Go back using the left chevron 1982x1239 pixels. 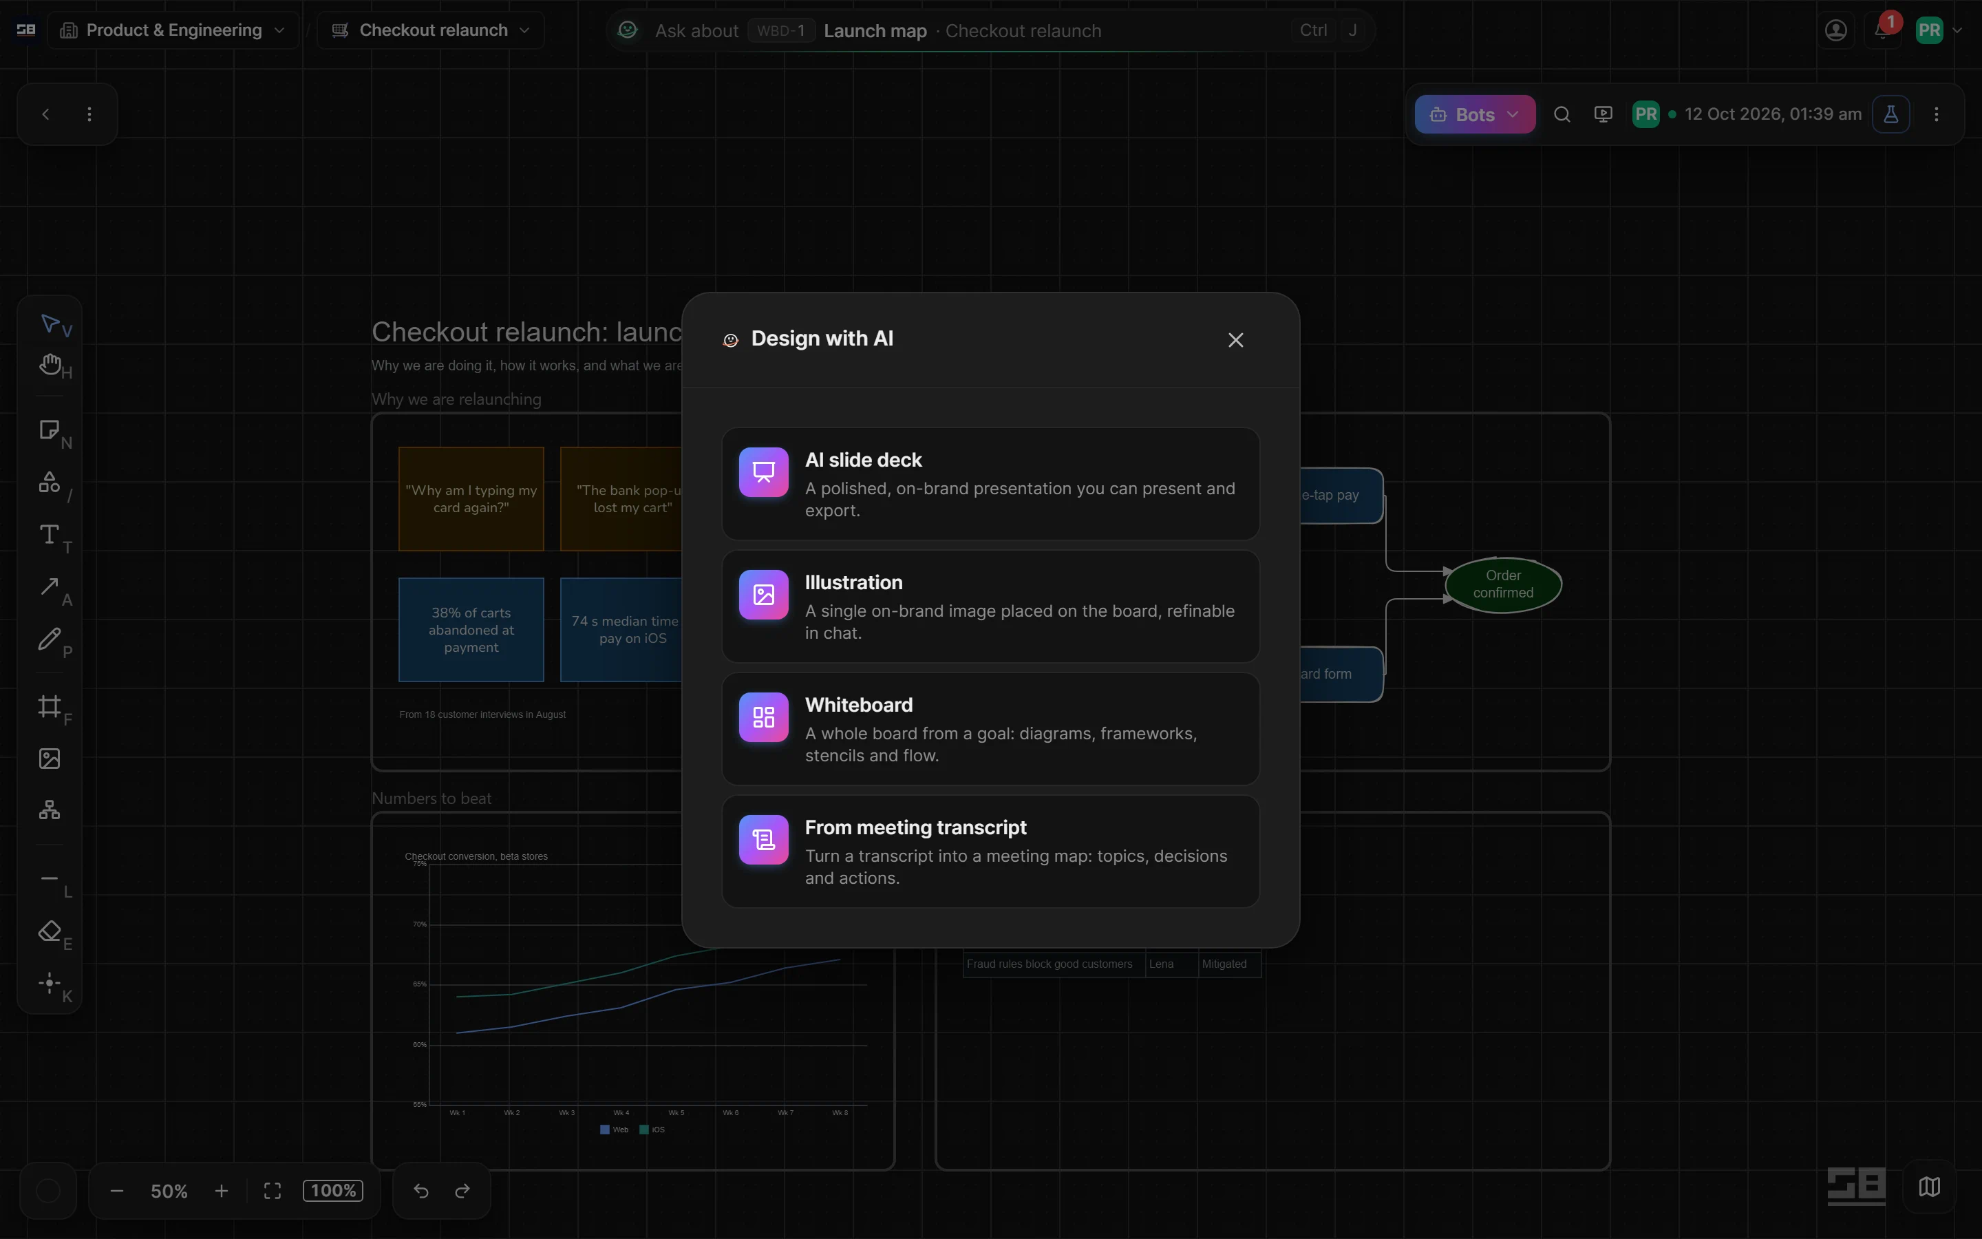[x=46, y=114]
